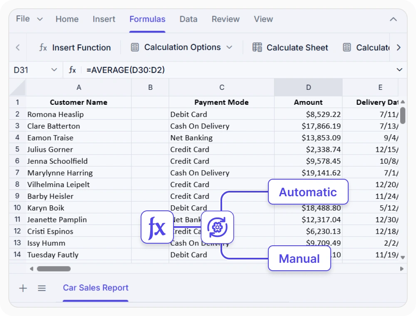Click the horizontal scroll right arrow
Image resolution: width=416 pixels, height=316 pixels.
402,269
